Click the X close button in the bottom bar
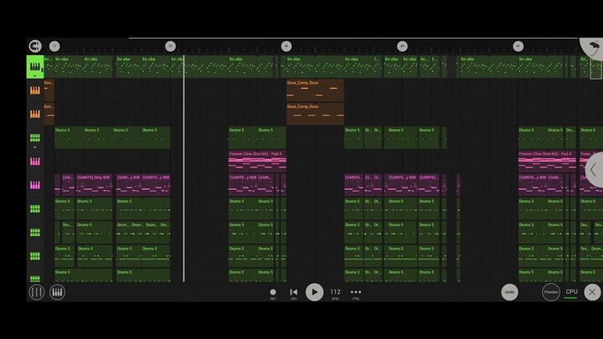Screen dimensions: 603x339 592,292
